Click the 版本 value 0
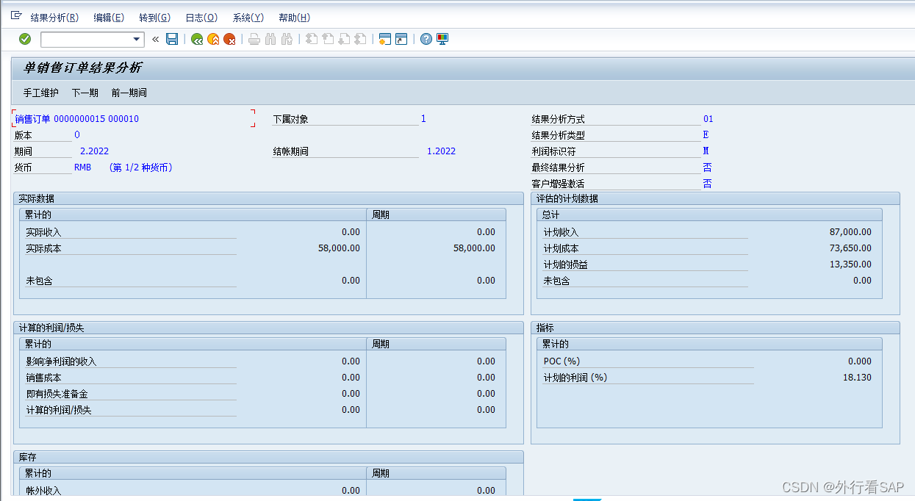 pyautogui.click(x=77, y=135)
